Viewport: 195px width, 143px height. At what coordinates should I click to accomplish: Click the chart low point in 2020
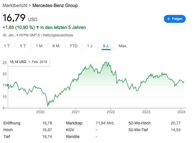point(48,106)
